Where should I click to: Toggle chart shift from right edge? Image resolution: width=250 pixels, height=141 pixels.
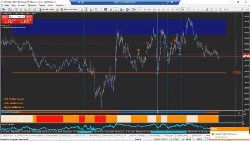click(116, 9)
